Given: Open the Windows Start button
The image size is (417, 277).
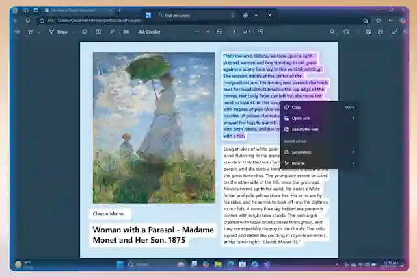Looking at the screenshot, I should tap(120, 265).
